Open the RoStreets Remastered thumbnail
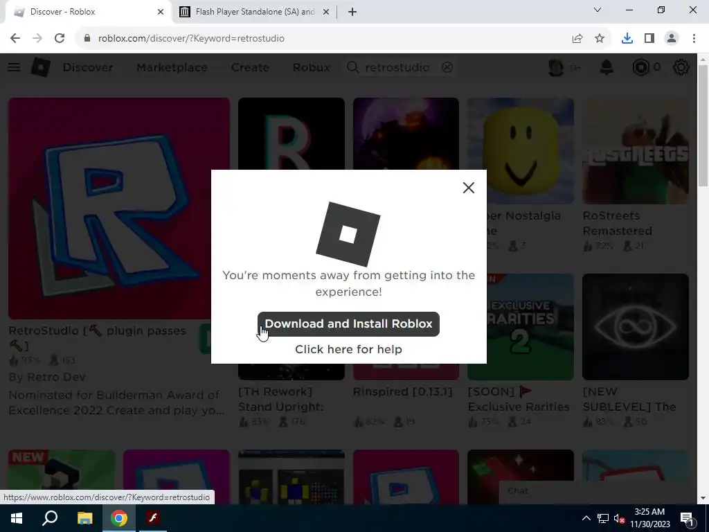Image resolution: width=709 pixels, height=532 pixels. (x=636, y=150)
